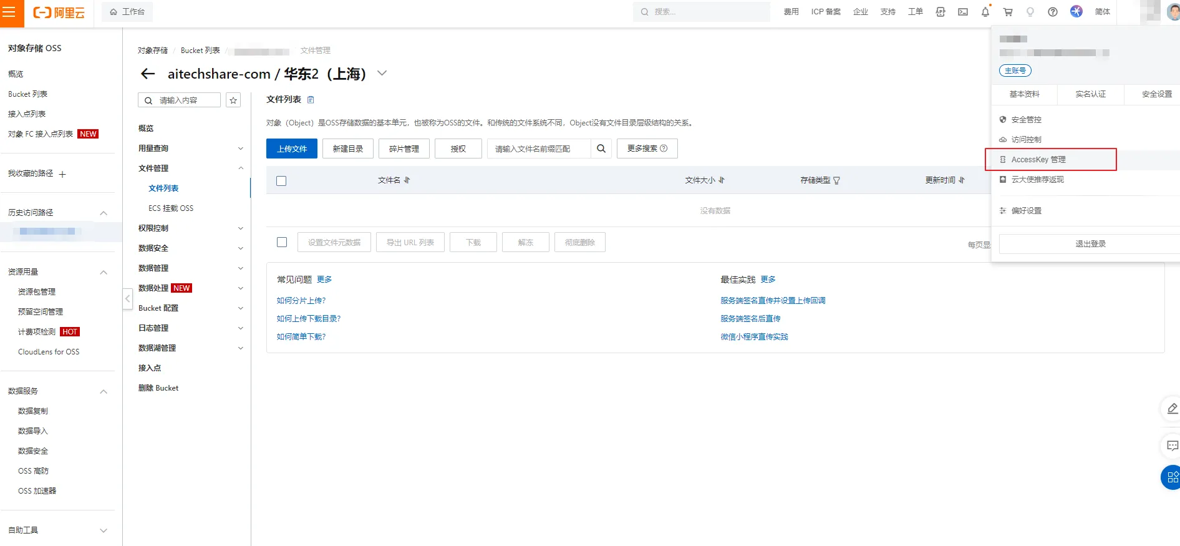Collapse the bucket side menu with the arrow handle
The width and height of the screenshot is (1180, 546).
point(127,298)
